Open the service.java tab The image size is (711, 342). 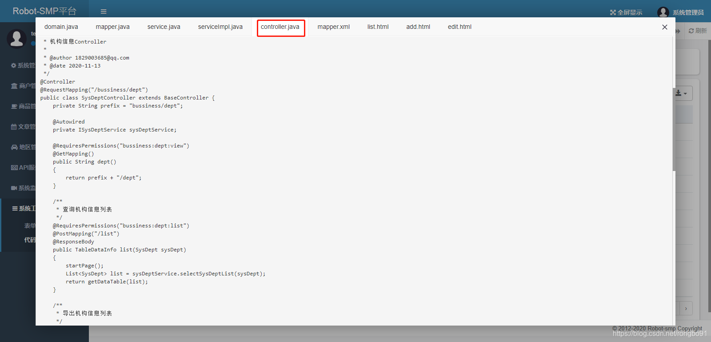pos(164,27)
